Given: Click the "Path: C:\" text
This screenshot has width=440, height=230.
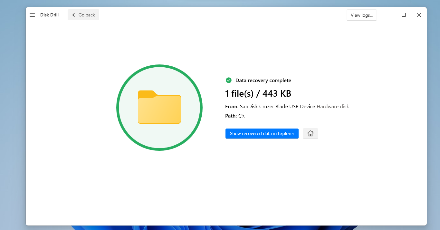Looking at the screenshot, I should pos(235,116).
